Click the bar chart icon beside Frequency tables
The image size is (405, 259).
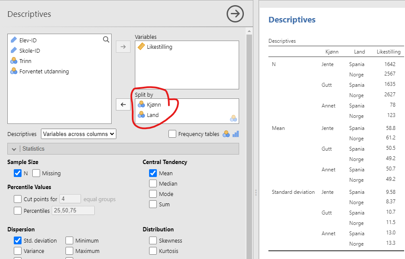point(236,134)
